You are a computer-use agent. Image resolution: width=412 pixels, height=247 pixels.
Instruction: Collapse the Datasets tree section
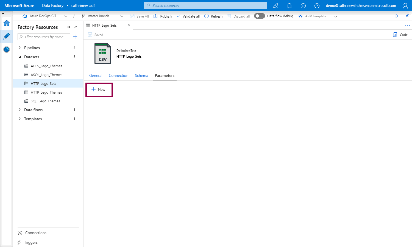coord(20,57)
